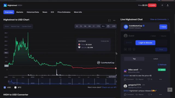Select 3M time range
The height and width of the screenshot is (98, 175).
(x=89, y=26)
